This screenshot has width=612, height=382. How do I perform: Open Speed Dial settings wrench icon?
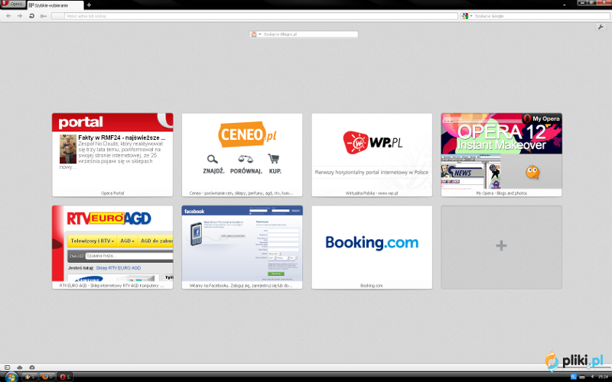(601, 27)
